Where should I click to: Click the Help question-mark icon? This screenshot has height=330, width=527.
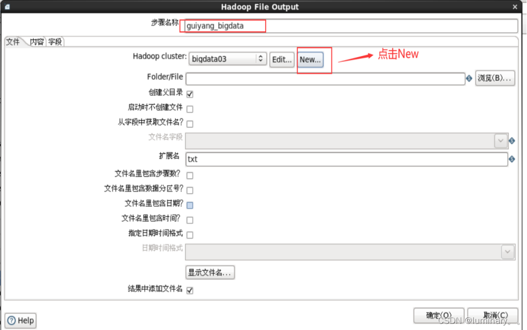(x=10, y=320)
